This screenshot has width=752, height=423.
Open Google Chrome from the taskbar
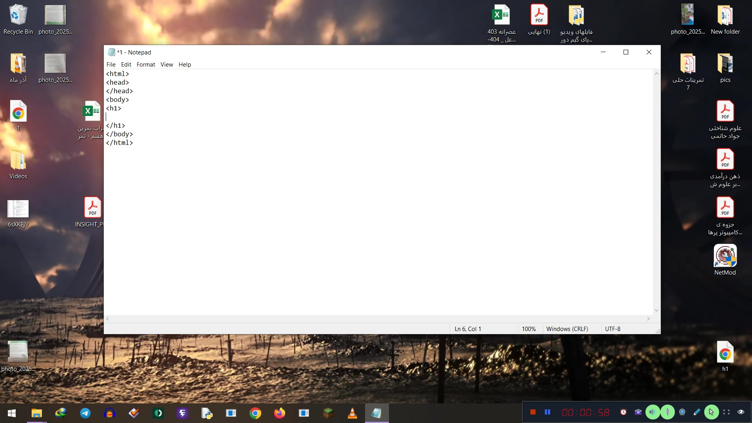[255, 413]
